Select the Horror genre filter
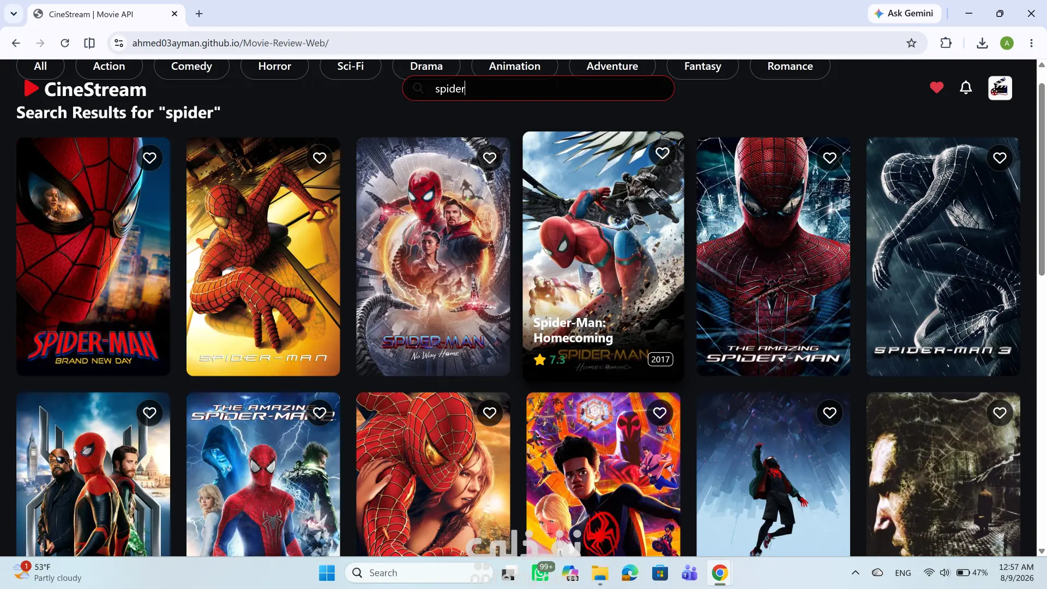Viewport: 1047px width, 589px height. click(275, 67)
